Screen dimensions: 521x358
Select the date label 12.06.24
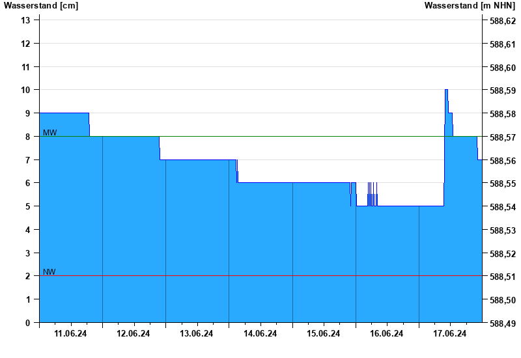point(134,333)
